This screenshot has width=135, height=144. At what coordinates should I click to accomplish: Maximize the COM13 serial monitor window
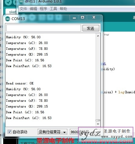click(83, 18)
